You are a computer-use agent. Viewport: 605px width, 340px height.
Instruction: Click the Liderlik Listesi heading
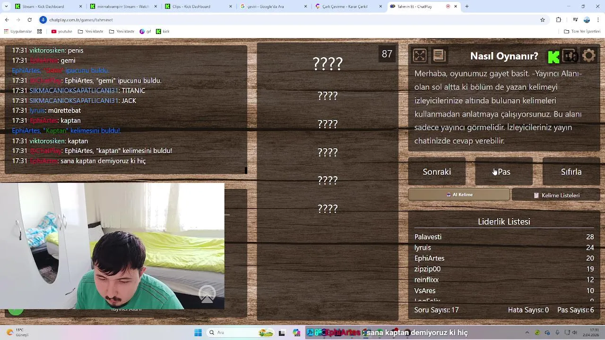[504, 221]
